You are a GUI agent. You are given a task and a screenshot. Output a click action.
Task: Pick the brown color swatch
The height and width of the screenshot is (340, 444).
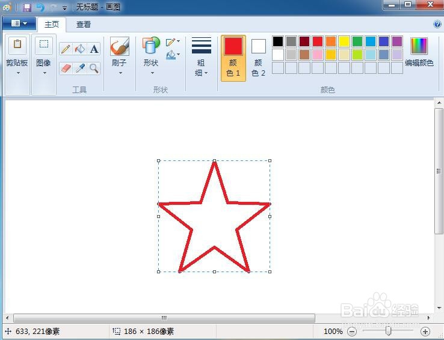[304, 55]
